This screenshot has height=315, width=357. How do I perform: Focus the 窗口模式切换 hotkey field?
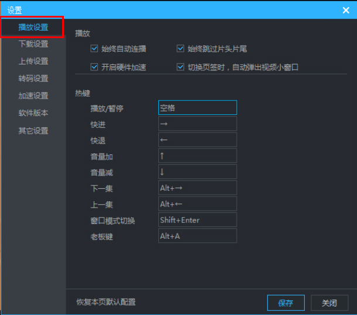pyautogui.click(x=198, y=220)
